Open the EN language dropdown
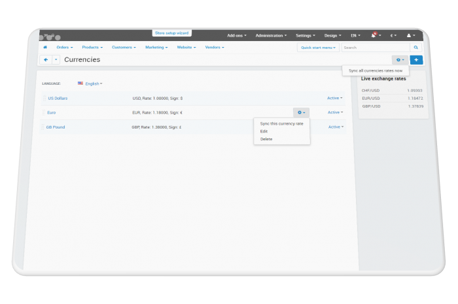 (x=355, y=35)
